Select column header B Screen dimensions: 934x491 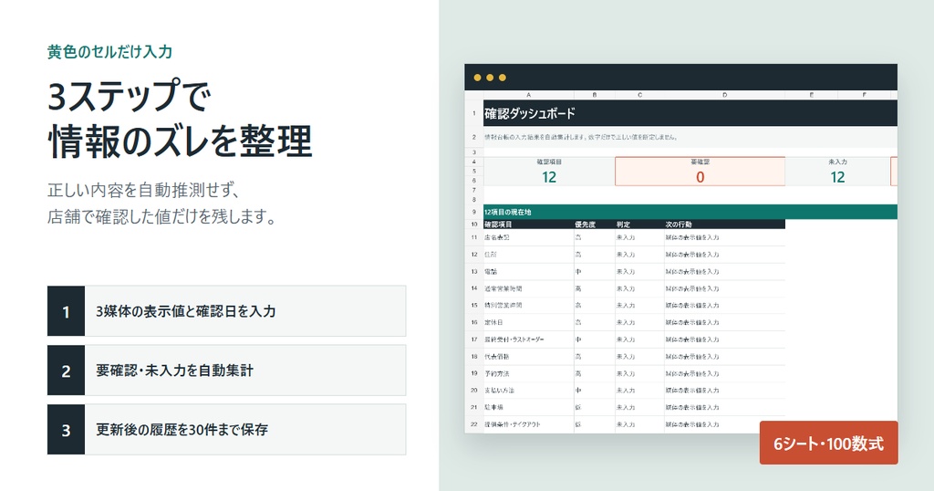tap(595, 95)
